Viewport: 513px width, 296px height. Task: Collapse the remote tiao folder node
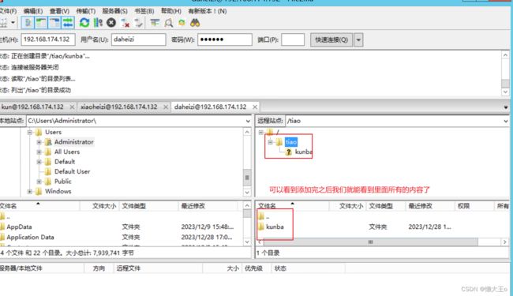pos(270,142)
